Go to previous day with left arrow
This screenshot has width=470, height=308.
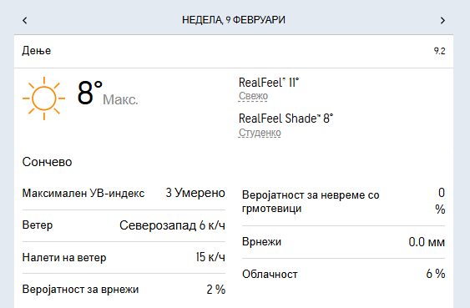tap(25, 20)
